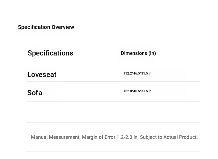218x159 pixels.
Task: Click the Sofa dimensions value
Action: coord(137,91)
